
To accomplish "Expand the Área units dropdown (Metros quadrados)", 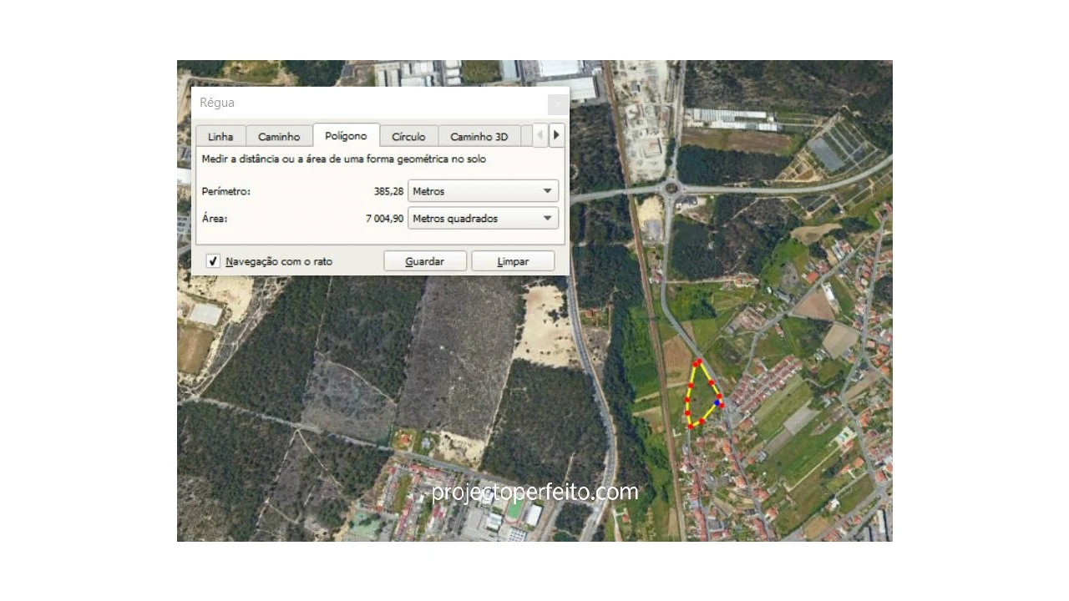I will pyautogui.click(x=483, y=219).
